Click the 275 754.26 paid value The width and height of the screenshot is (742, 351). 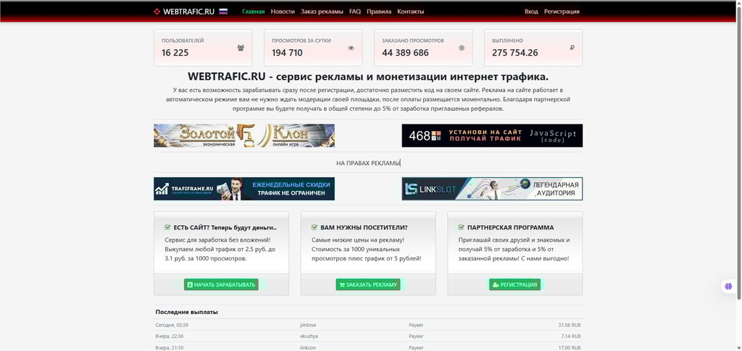(x=515, y=52)
